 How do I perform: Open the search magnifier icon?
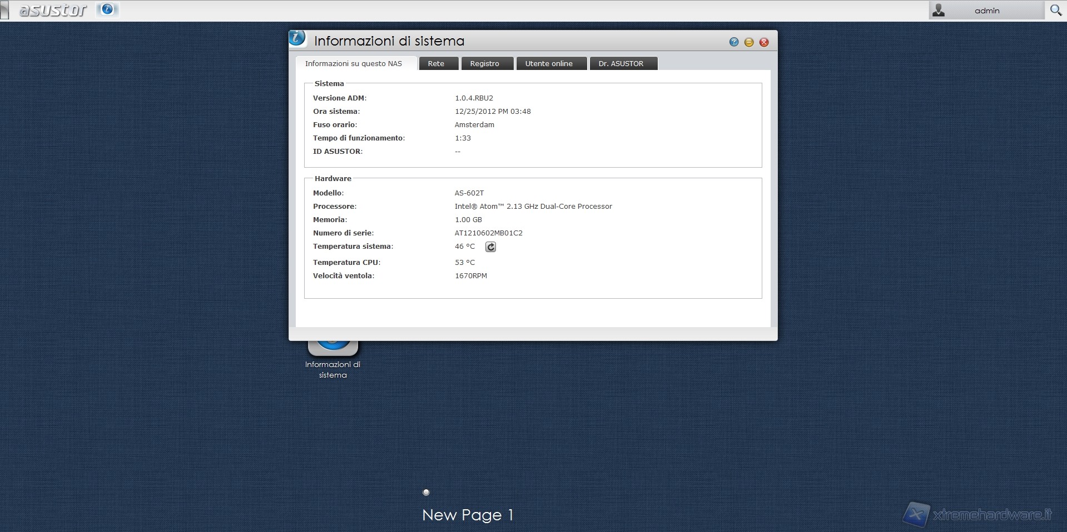coord(1055,10)
